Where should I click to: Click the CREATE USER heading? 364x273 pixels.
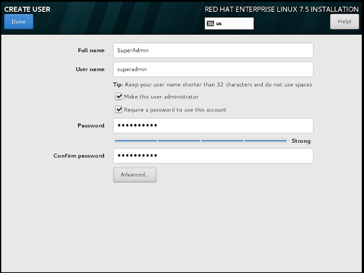27,9
